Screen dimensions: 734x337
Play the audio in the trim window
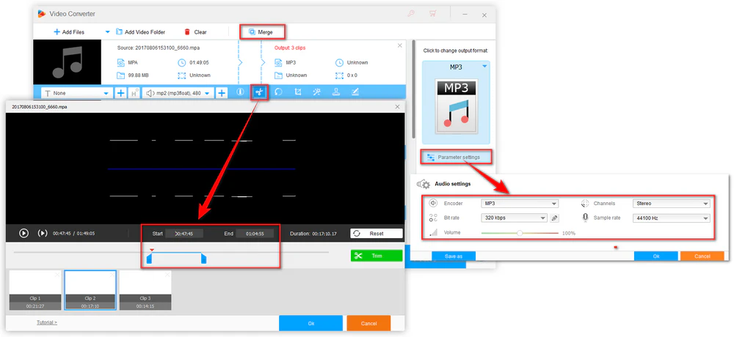pyautogui.click(x=24, y=233)
